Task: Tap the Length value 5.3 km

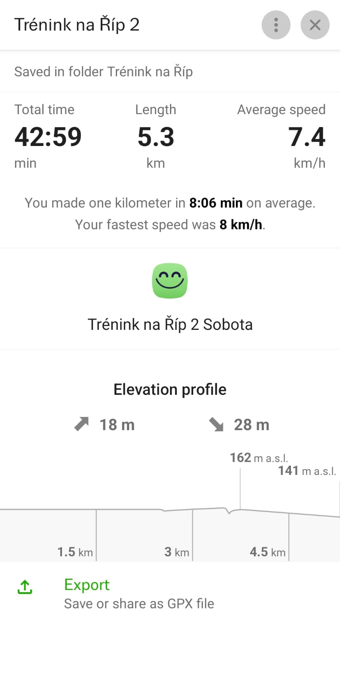Action: [156, 137]
